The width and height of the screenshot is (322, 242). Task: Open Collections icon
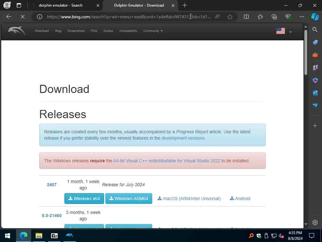click(x=274, y=17)
